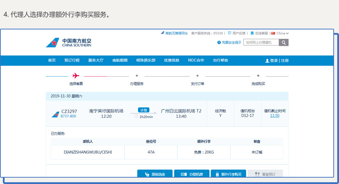Click the B737-800 aircraft link

coord(68,116)
